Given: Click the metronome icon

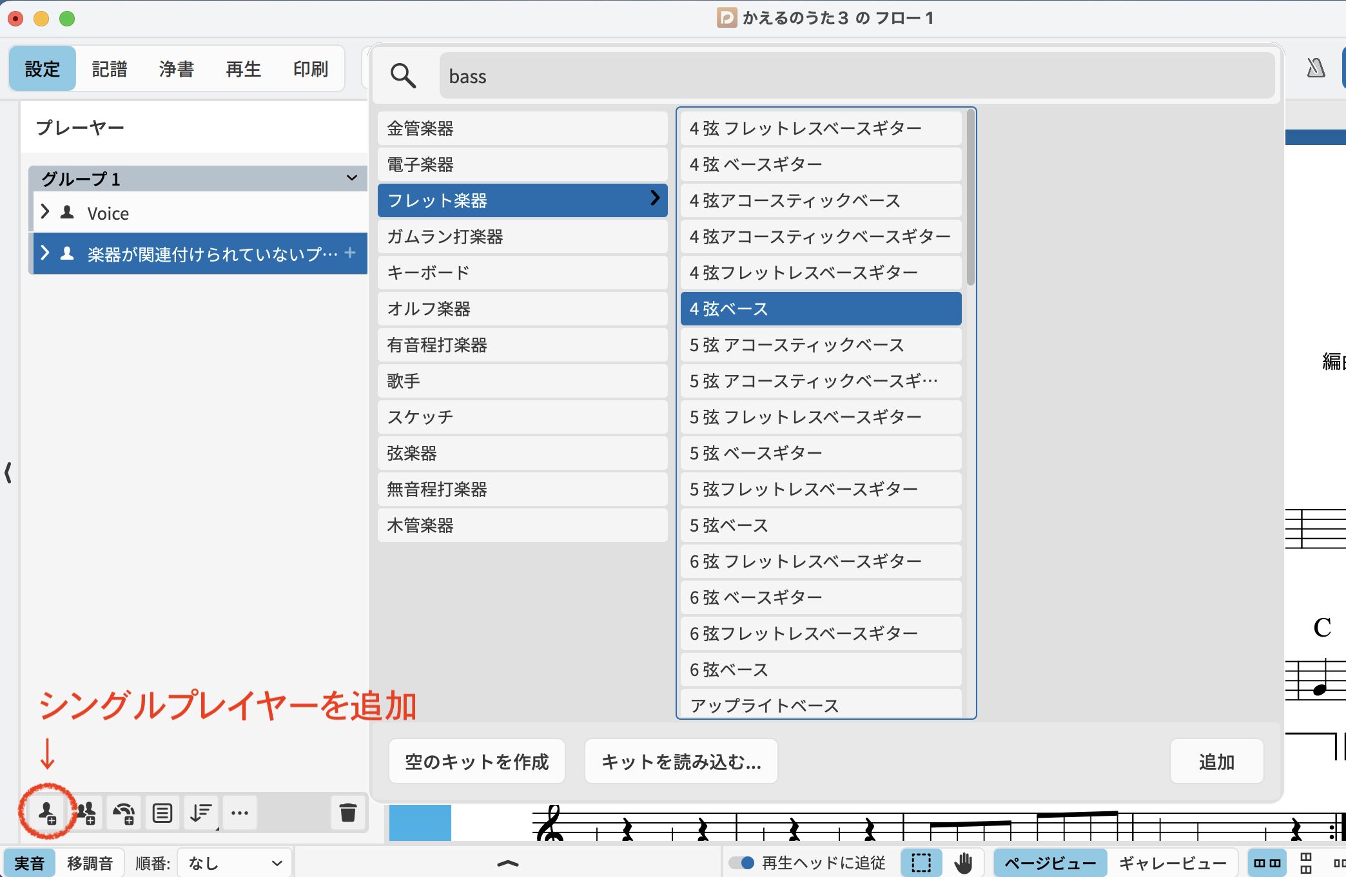Looking at the screenshot, I should click(x=1315, y=68).
